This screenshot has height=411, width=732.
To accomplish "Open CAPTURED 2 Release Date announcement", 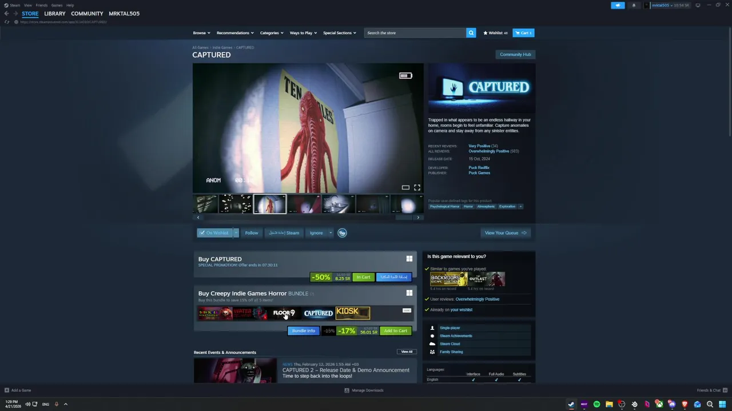I will (345, 370).
